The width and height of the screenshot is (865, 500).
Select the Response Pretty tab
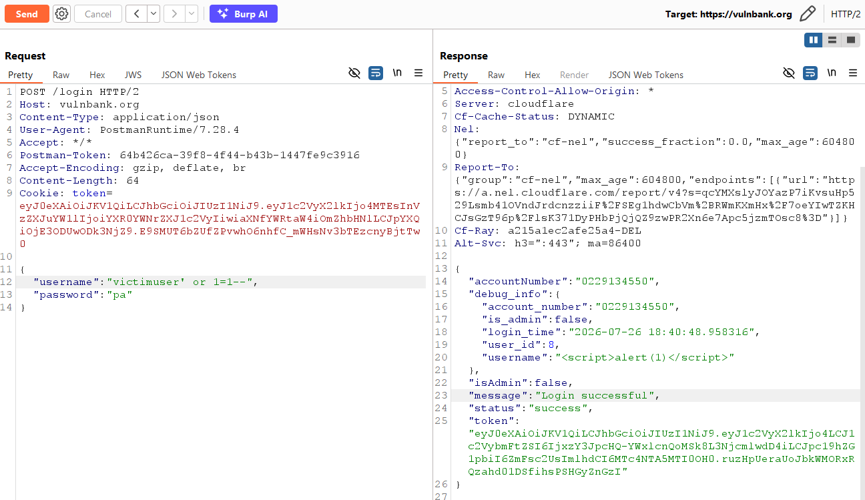(x=456, y=75)
